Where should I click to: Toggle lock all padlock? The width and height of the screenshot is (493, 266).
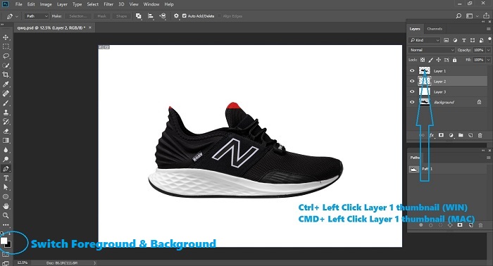(455, 60)
